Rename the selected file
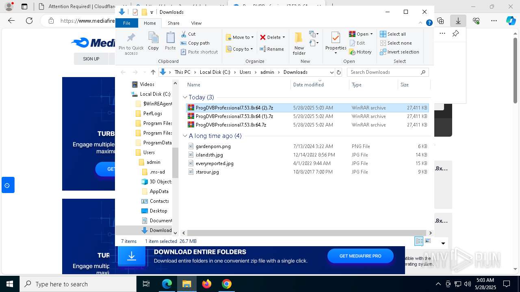The height and width of the screenshot is (292, 520). point(272,49)
